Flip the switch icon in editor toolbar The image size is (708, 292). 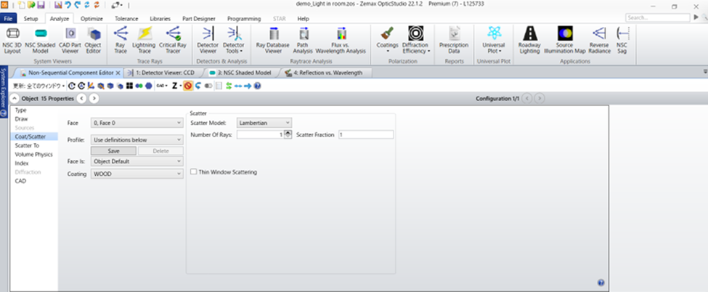208,86
